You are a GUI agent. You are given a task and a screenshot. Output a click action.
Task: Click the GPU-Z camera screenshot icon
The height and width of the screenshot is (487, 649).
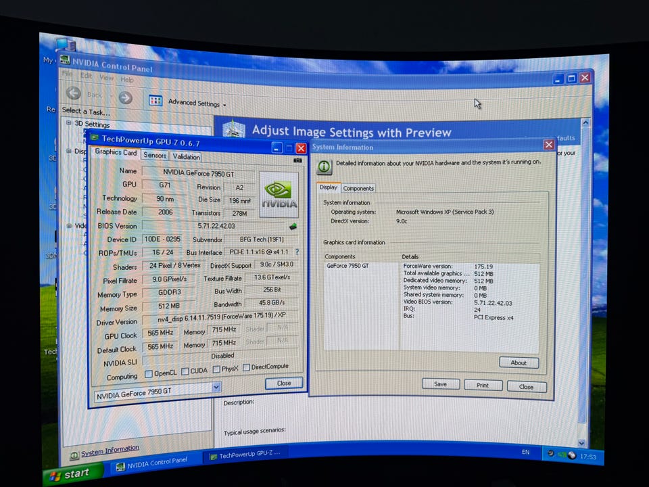(297, 160)
